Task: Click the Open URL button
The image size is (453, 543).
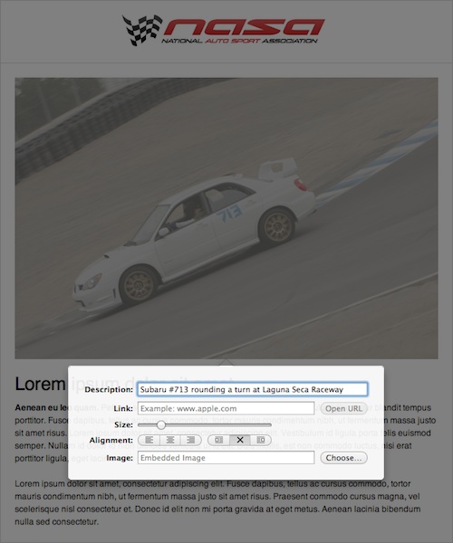Action: tap(343, 409)
